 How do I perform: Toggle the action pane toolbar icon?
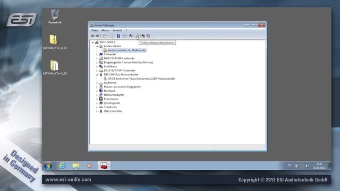[124, 36]
